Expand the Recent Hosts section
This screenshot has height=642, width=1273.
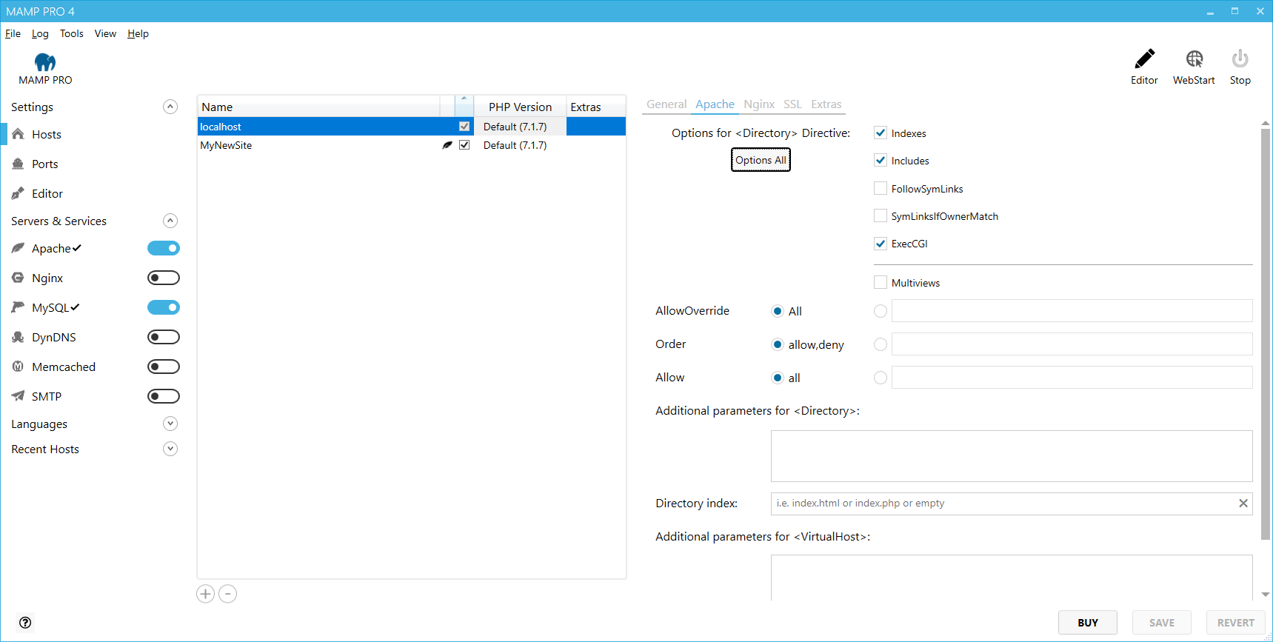[170, 449]
